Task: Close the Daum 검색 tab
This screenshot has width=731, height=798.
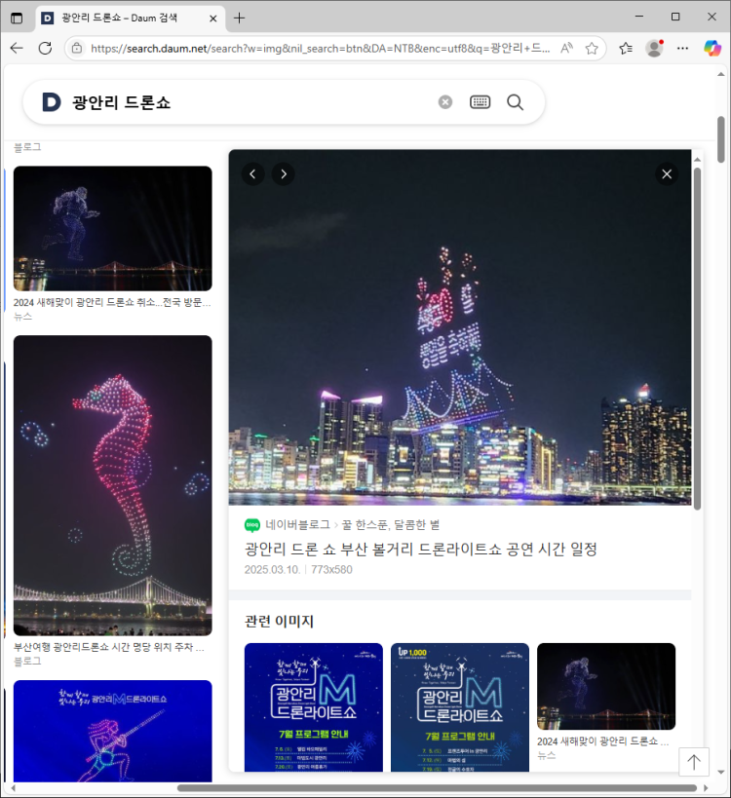Action: tap(213, 19)
